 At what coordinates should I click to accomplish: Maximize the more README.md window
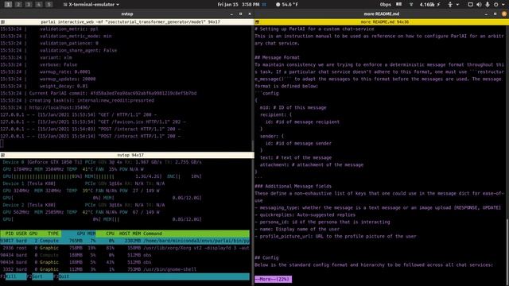(x=495, y=14)
